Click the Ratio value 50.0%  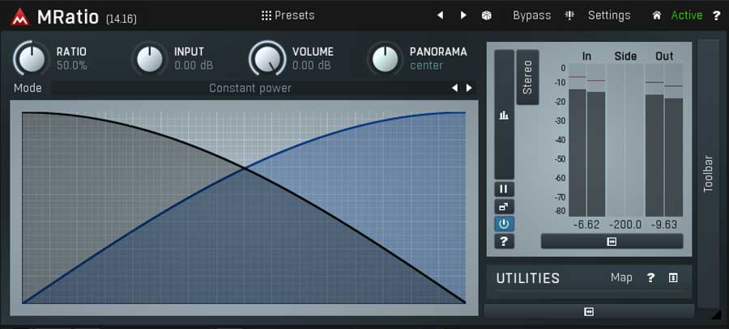pyautogui.click(x=72, y=65)
